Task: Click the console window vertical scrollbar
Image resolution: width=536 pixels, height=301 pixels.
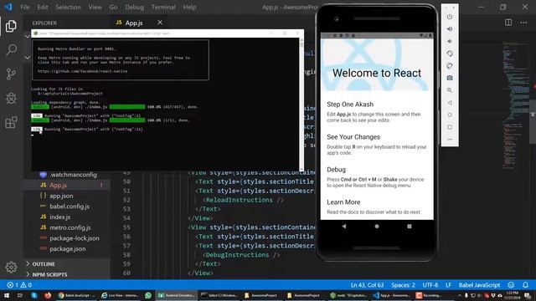Action: tap(301, 104)
